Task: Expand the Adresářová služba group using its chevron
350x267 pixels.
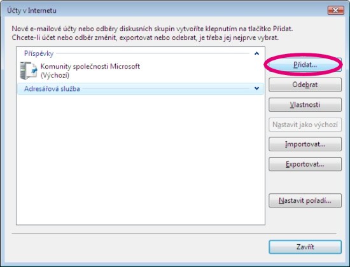Action: pyautogui.click(x=256, y=88)
